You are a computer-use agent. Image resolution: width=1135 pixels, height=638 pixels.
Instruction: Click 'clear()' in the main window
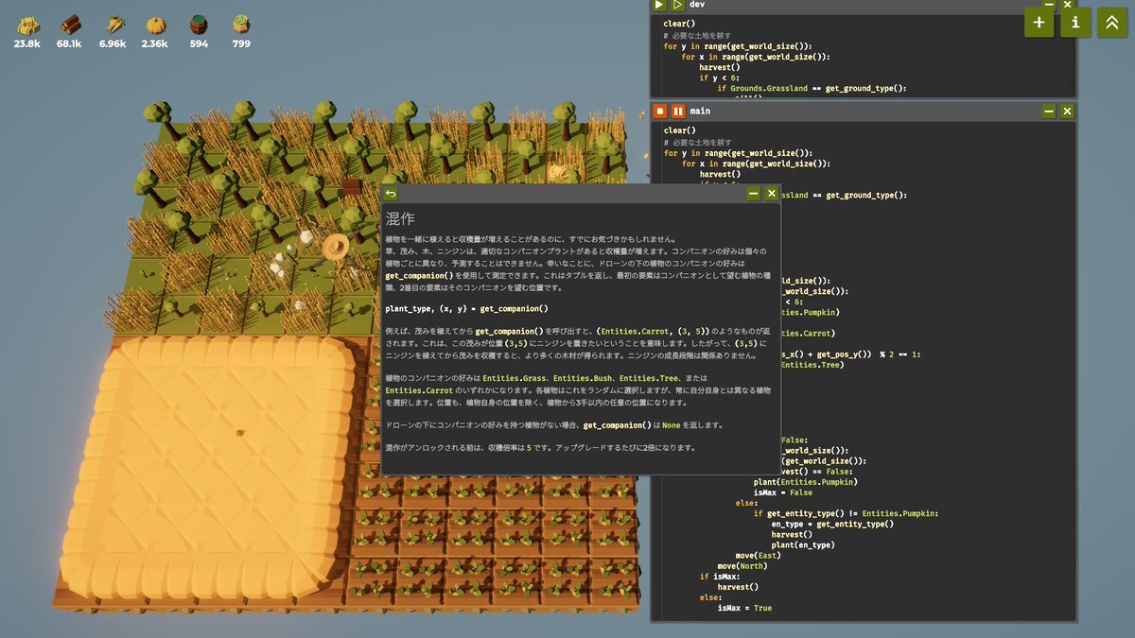pyautogui.click(x=679, y=130)
